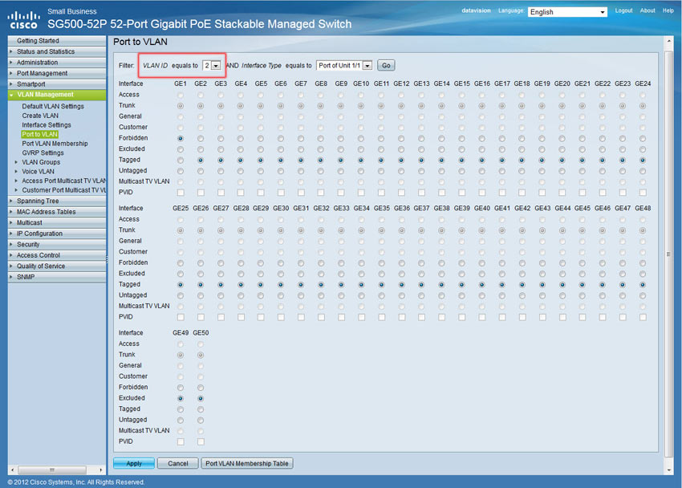Click the About link
This screenshot has height=488, width=682.
[647, 10]
